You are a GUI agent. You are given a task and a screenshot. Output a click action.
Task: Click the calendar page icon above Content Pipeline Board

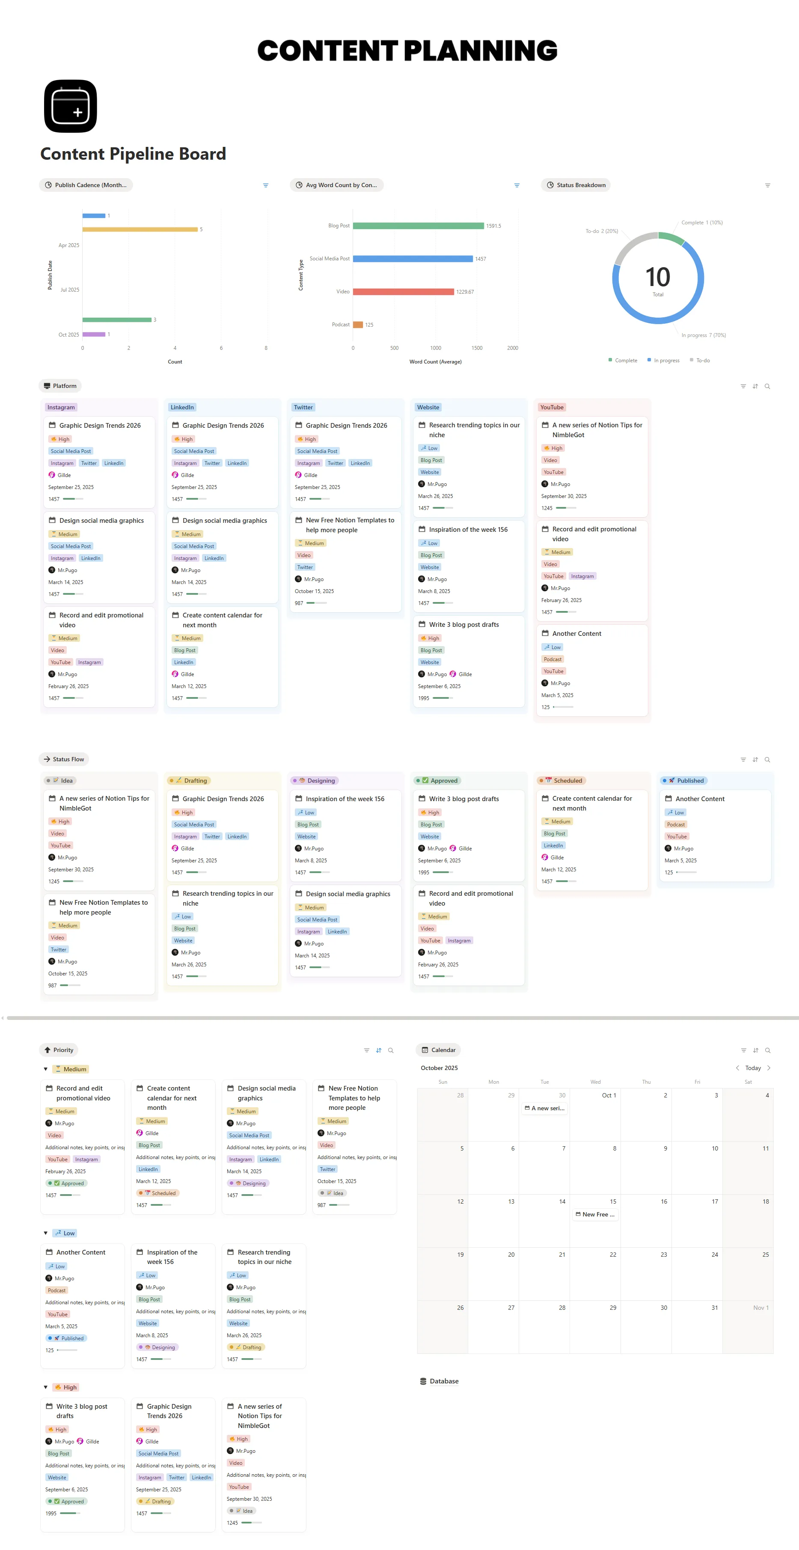click(x=69, y=105)
